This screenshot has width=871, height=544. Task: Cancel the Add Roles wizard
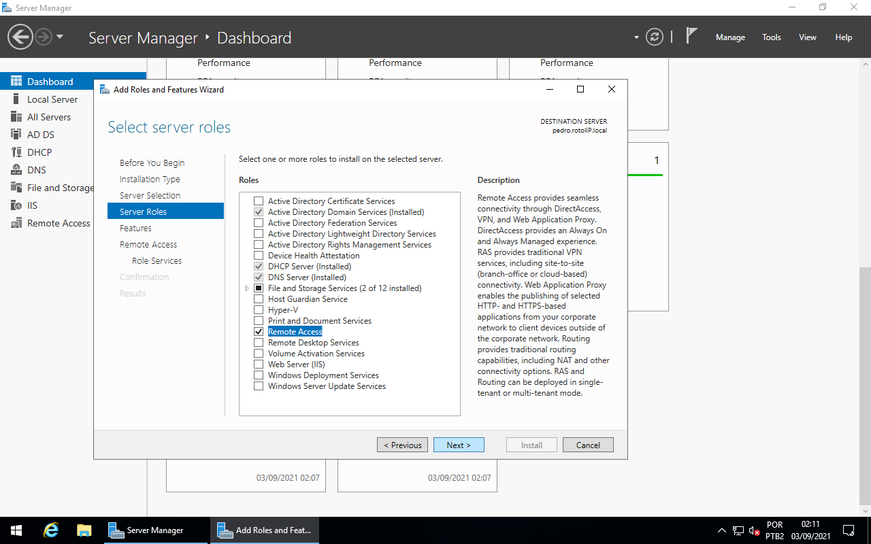(587, 444)
